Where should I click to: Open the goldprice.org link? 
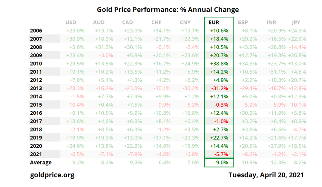52,175
